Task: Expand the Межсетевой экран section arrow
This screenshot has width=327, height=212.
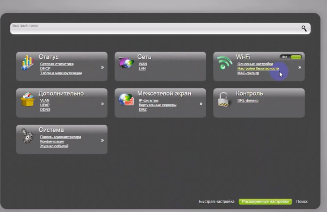Action: coord(201,104)
